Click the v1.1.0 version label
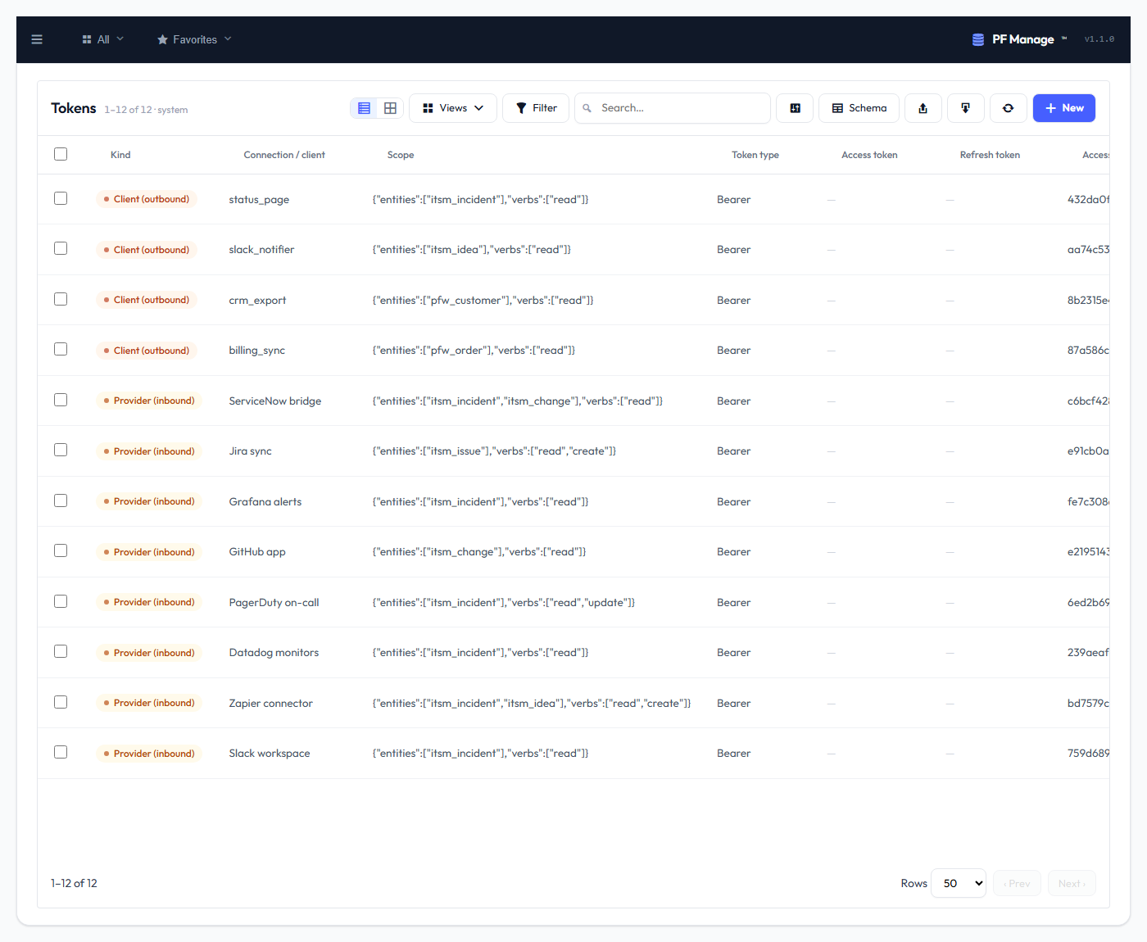1147x942 pixels. 1099,39
